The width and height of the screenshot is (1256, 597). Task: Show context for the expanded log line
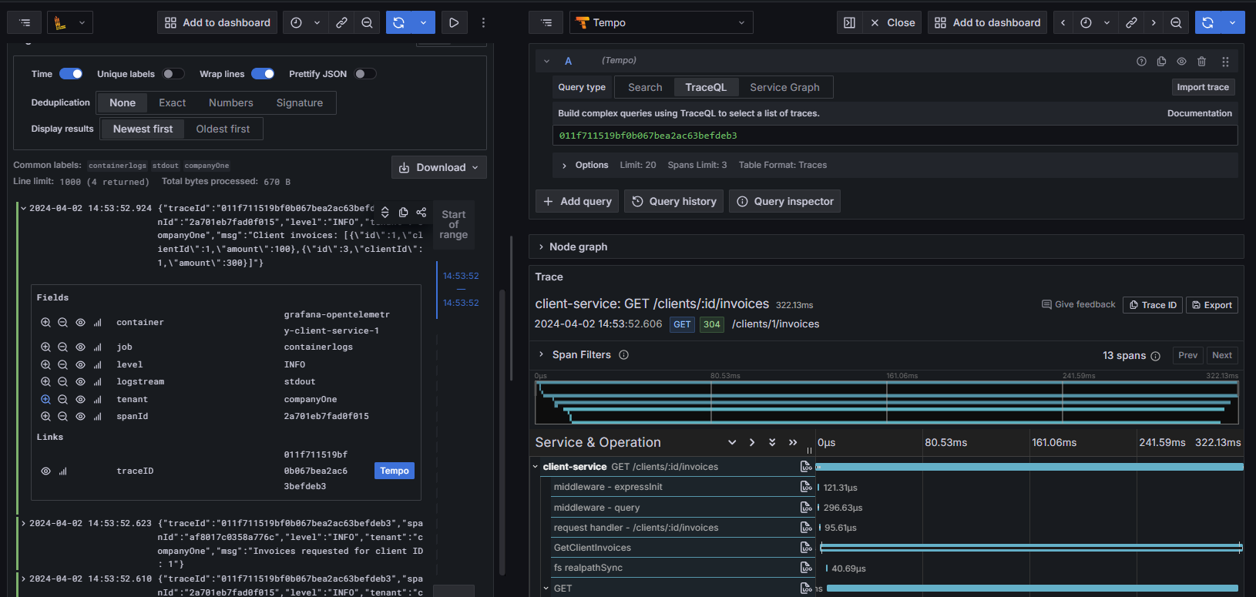[x=385, y=212]
